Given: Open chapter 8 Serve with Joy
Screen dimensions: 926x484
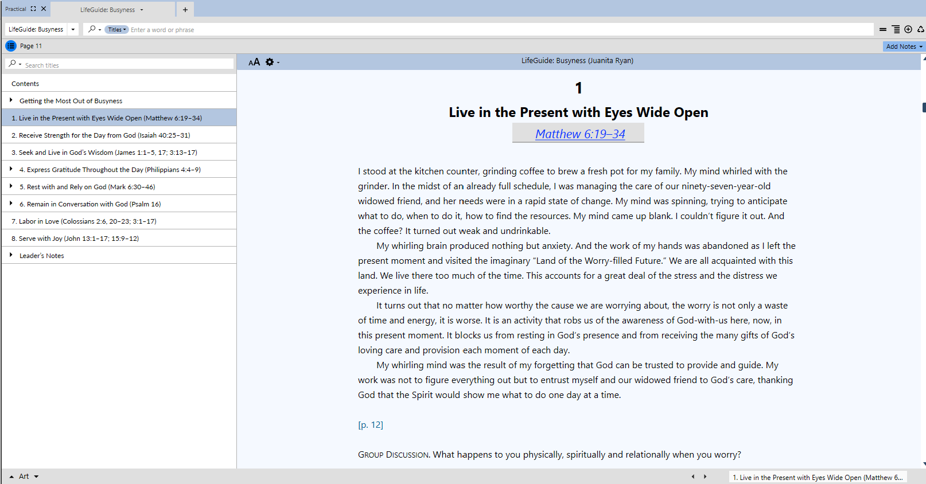Looking at the screenshot, I should 119,238.
